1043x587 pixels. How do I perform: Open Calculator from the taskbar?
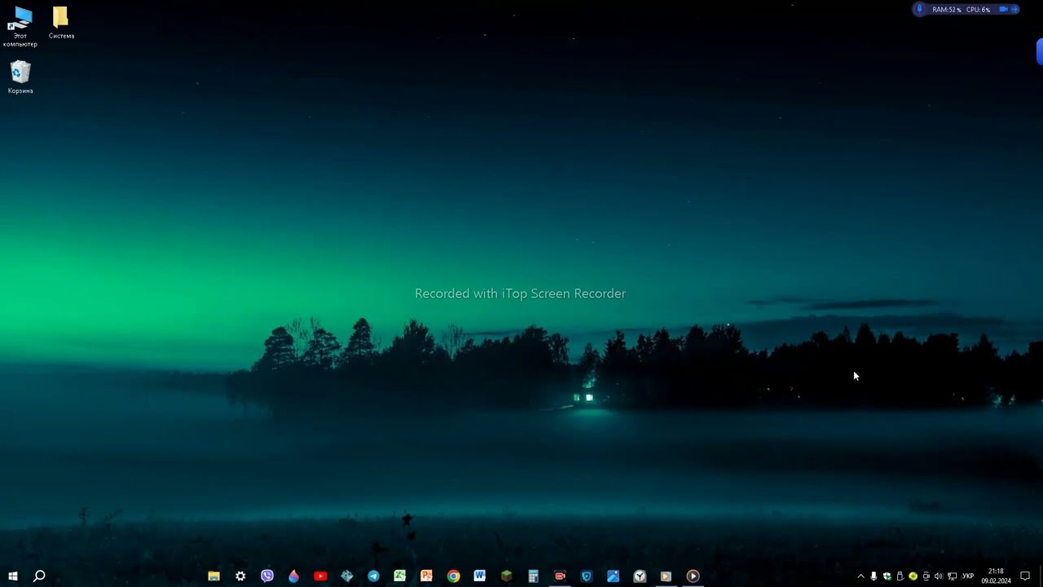click(533, 576)
